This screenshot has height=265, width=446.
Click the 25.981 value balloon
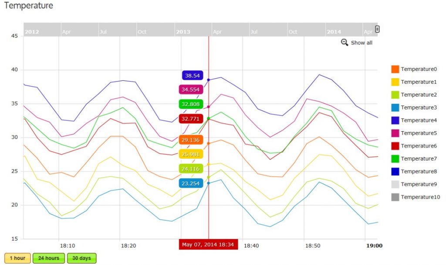191,154
